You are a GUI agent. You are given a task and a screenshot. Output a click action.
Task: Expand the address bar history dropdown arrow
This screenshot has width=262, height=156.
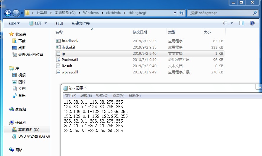click(x=175, y=13)
